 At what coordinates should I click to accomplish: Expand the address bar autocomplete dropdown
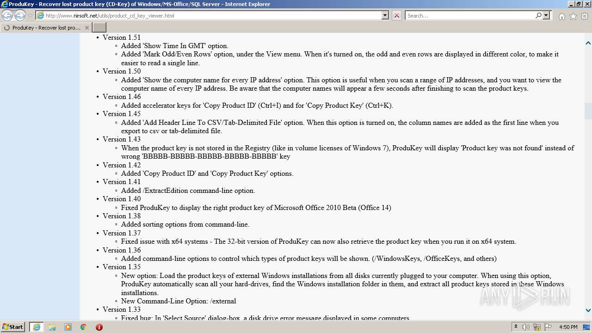pos(385,15)
